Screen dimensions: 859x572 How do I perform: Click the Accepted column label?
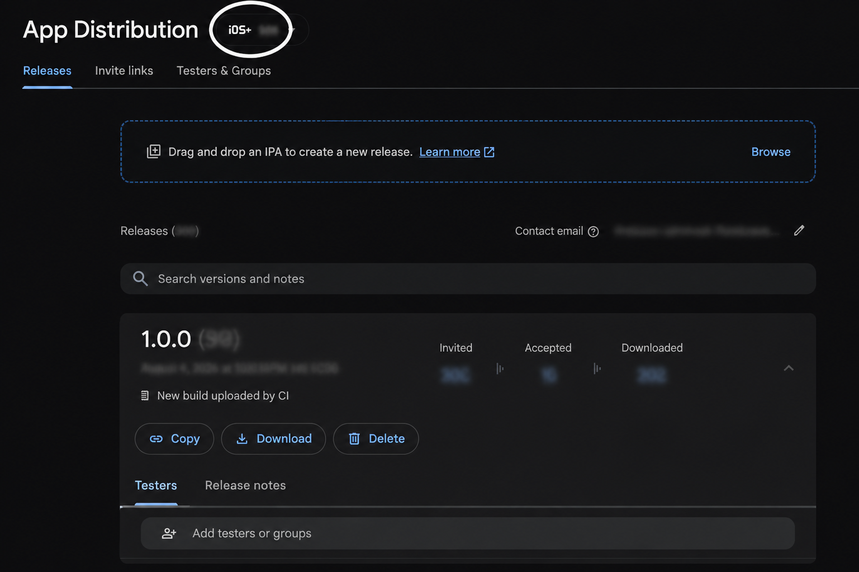pos(548,348)
